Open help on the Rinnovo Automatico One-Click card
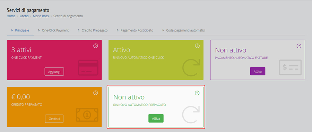312x132 pixels. tap(197, 46)
